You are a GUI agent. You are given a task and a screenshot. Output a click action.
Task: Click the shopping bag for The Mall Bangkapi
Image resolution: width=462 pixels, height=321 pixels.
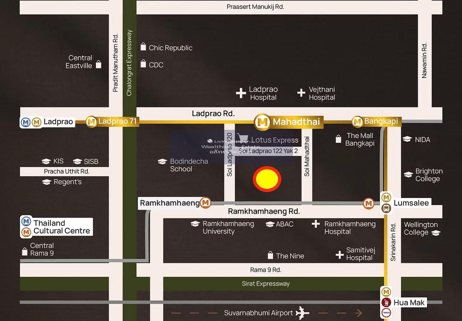click(x=338, y=139)
